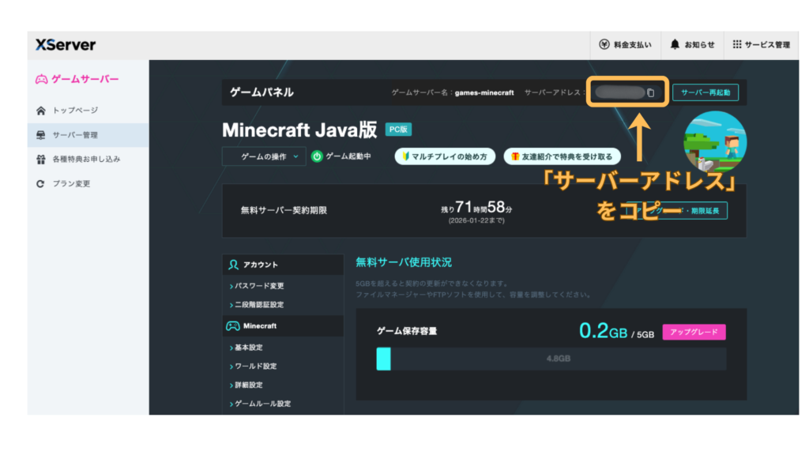The image size is (809, 455).
Task: Click the Minecraft character avatar image
Action: pos(714,144)
